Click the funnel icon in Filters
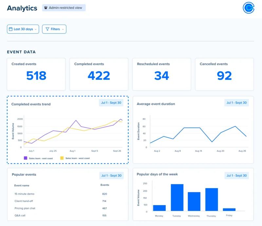The image size is (262, 226). click(47, 29)
